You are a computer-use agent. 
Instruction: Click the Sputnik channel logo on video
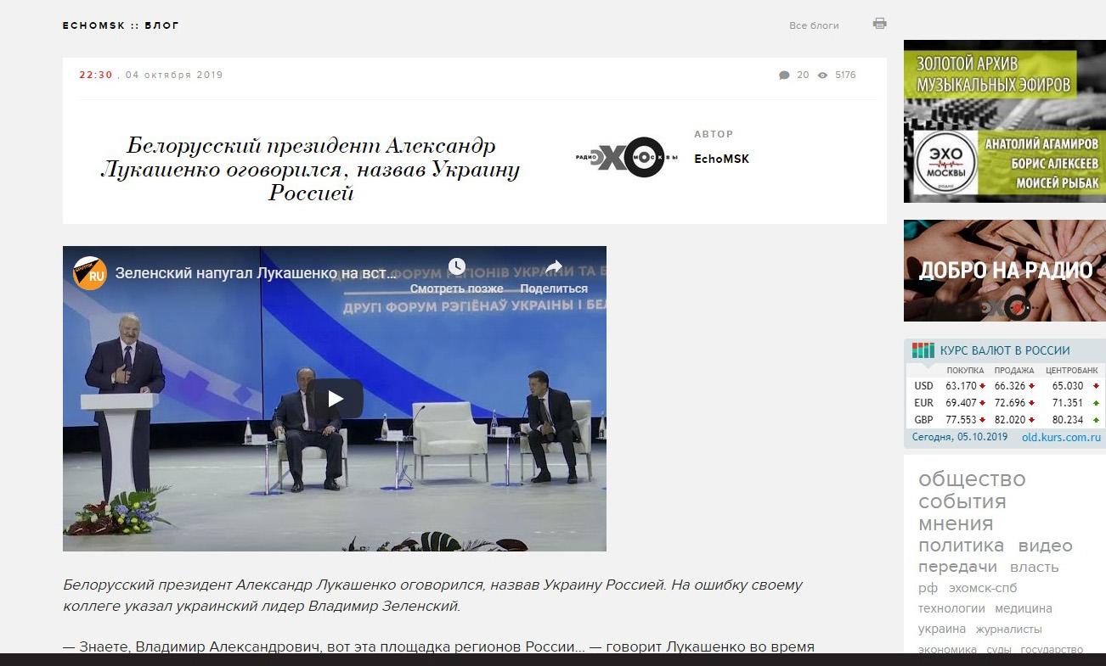pyautogui.click(x=90, y=274)
